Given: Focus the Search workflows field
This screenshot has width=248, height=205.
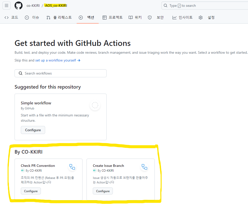Looking at the screenshot, I should click(x=60, y=73).
